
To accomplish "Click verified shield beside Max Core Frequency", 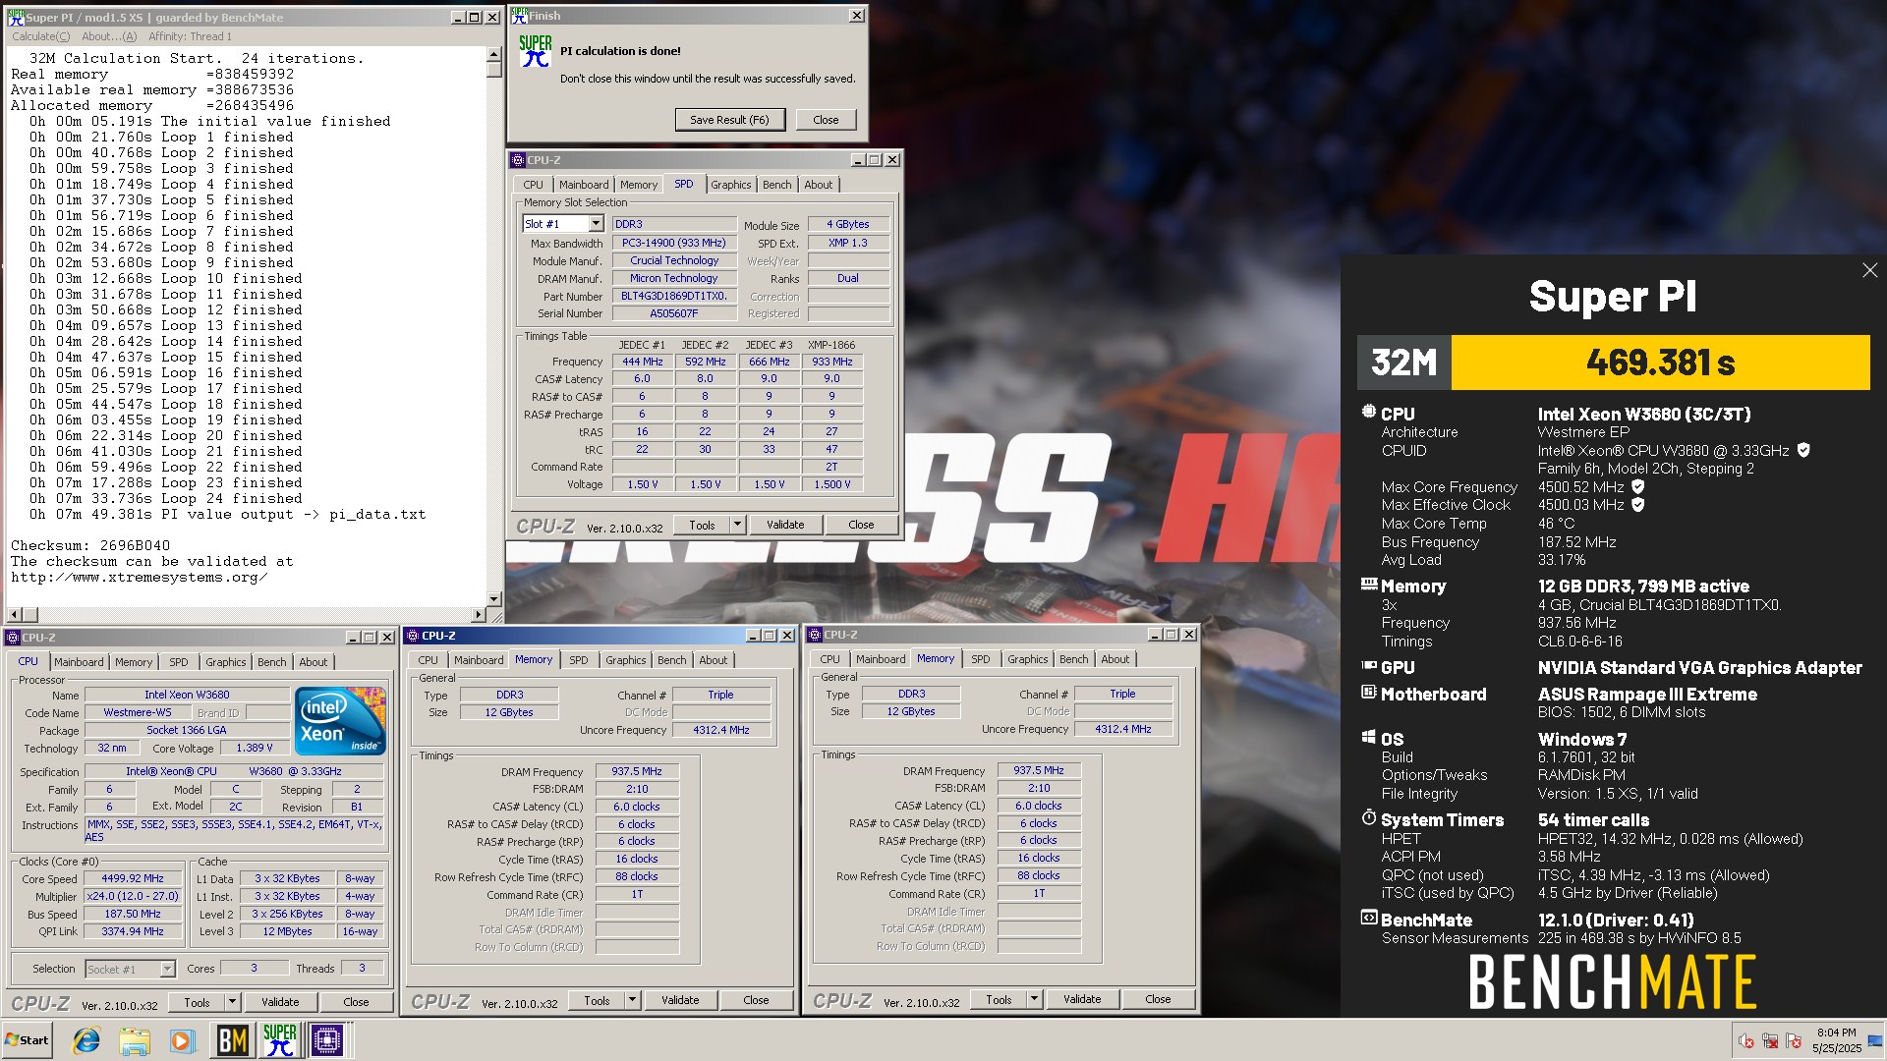I will tap(1638, 486).
